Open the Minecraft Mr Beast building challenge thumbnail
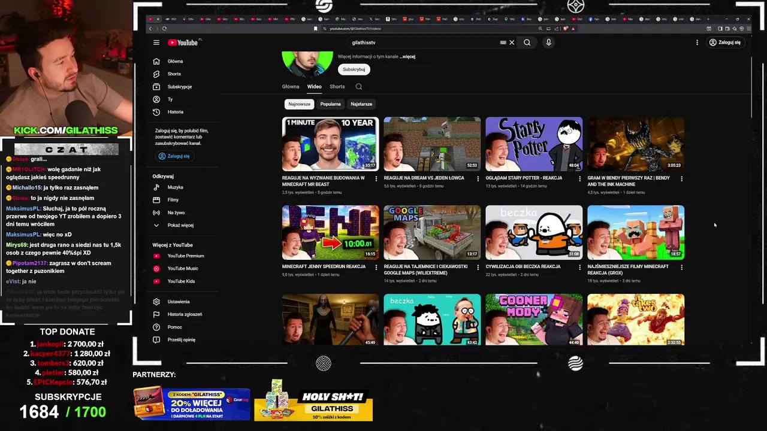767x431 pixels. coord(330,144)
